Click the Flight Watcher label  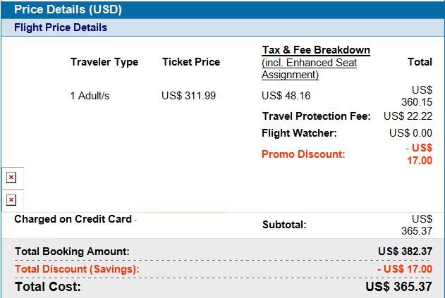point(299,133)
